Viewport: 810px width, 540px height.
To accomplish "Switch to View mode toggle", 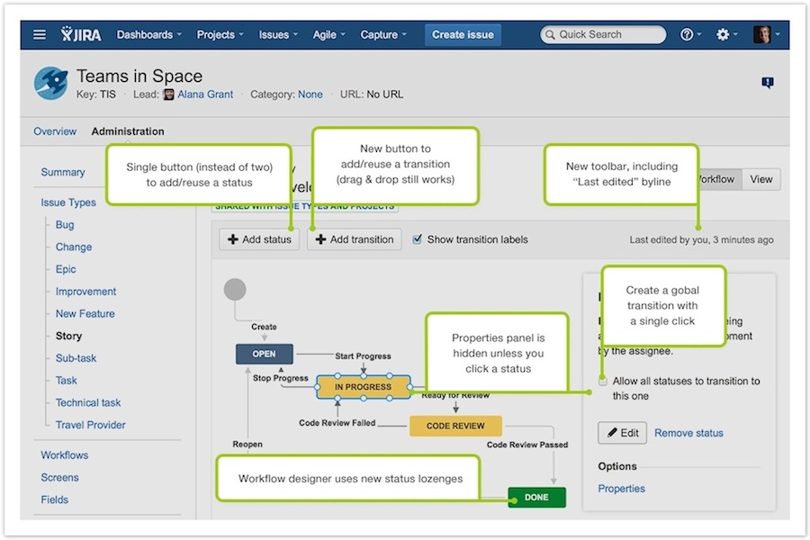I will tap(761, 179).
